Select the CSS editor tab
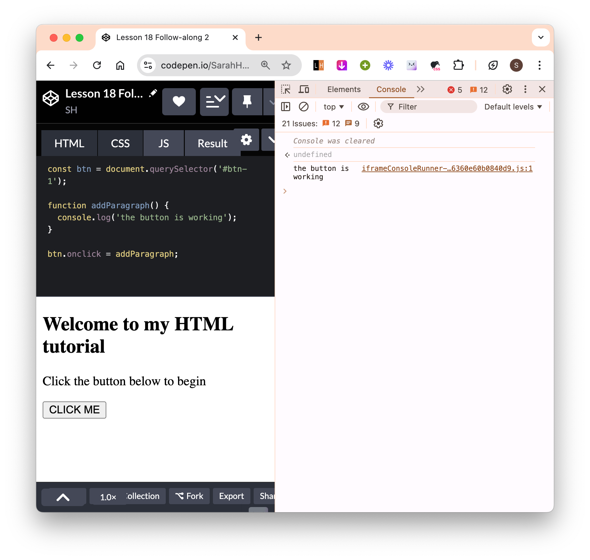Viewport: 590px width, 560px height. (120, 143)
